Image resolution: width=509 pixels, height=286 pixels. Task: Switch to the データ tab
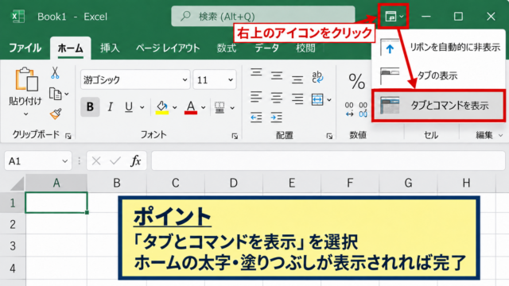266,48
